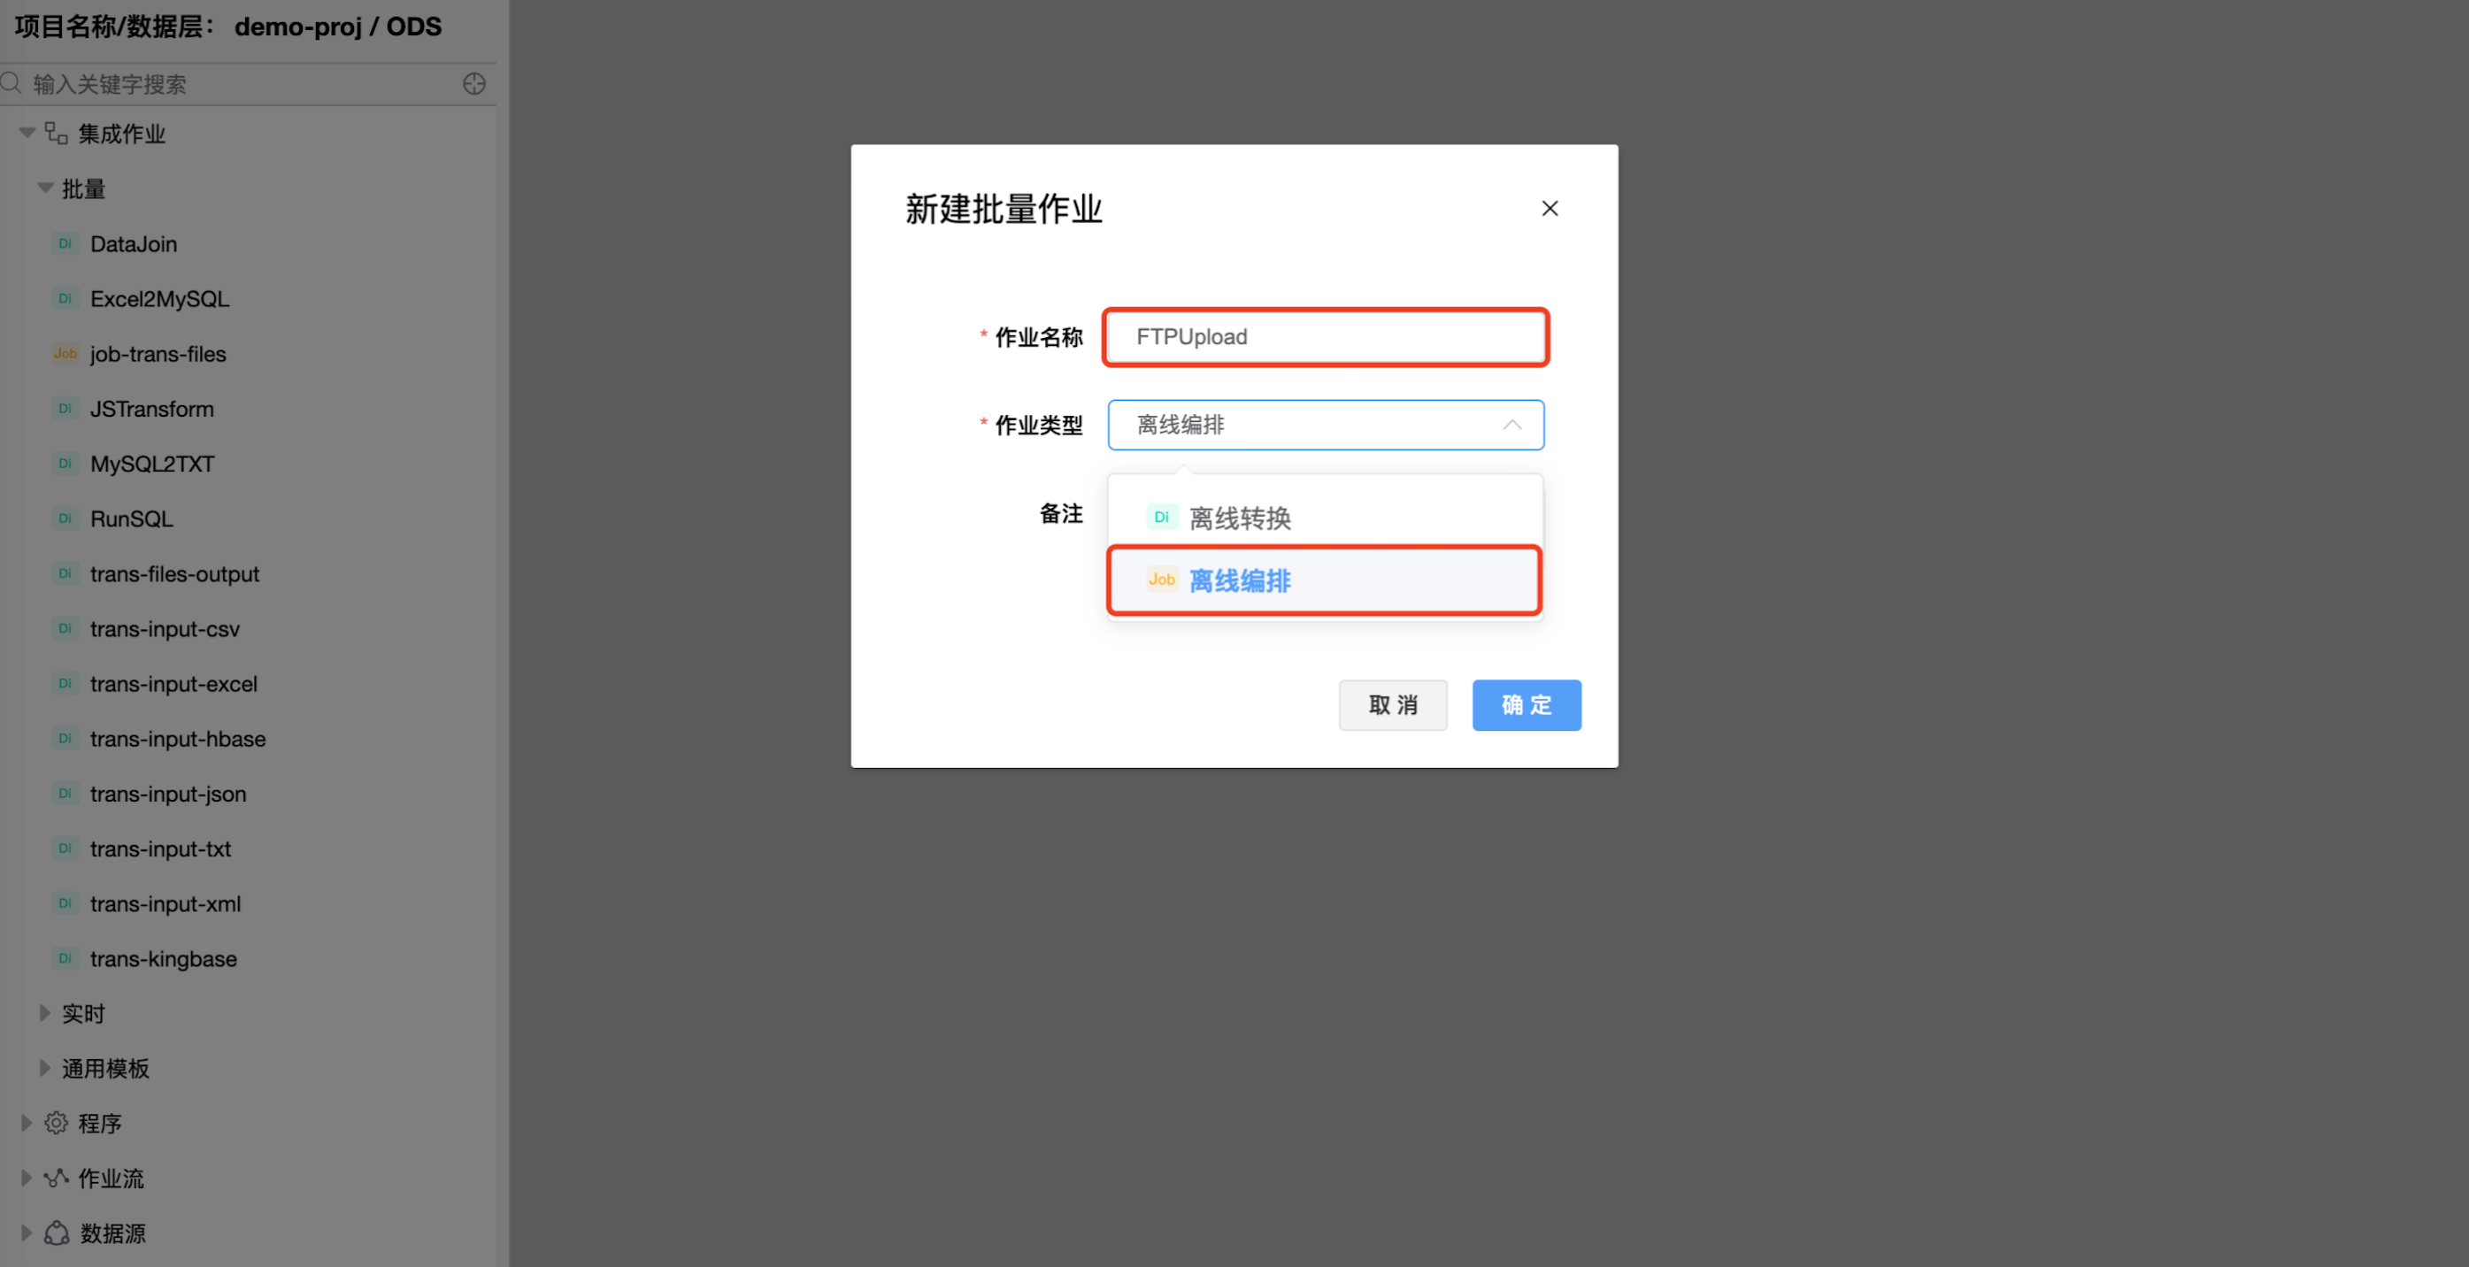The image size is (2469, 1267).
Task: Open the trans-input-json job
Action: (x=168, y=794)
